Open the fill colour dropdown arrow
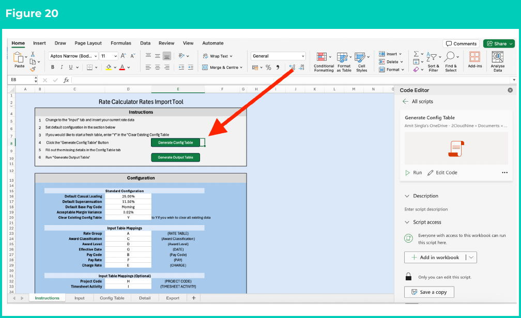This screenshot has height=318, width=521. 115,68
